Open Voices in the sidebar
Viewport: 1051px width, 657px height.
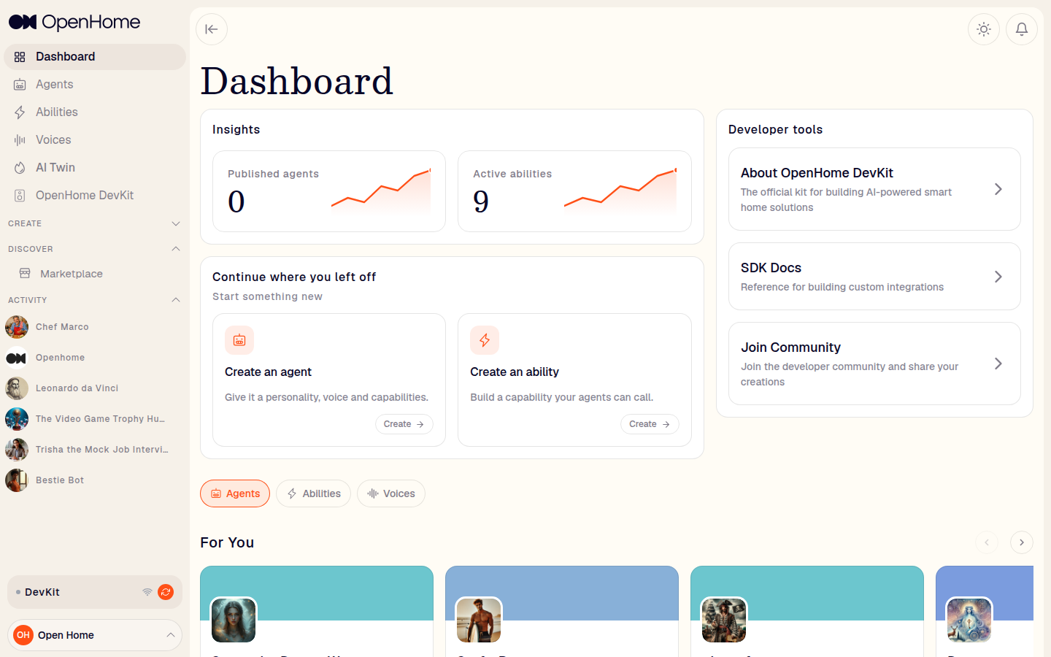tap(95, 140)
